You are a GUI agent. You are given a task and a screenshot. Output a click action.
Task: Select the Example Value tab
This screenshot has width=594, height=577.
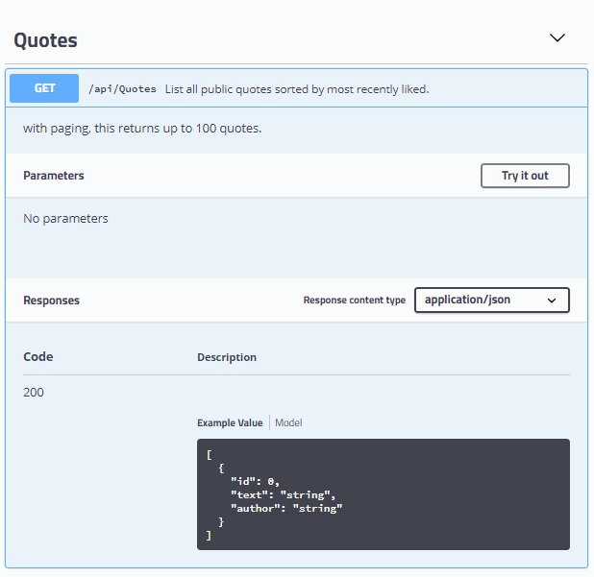click(x=230, y=422)
